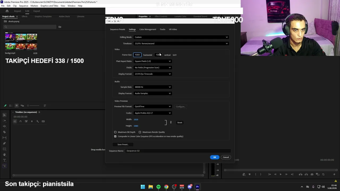Select the Selection arrow tool
The width and height of the screenshot is (340, 191).
tap(5, 115)
